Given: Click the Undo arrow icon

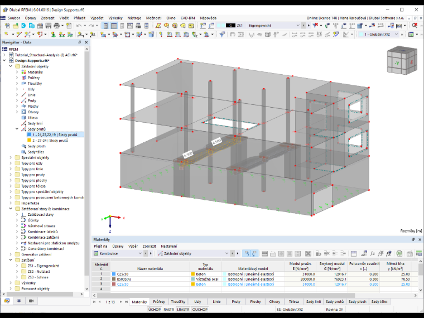Looking at the screenshot, I should tap(79, 26).
